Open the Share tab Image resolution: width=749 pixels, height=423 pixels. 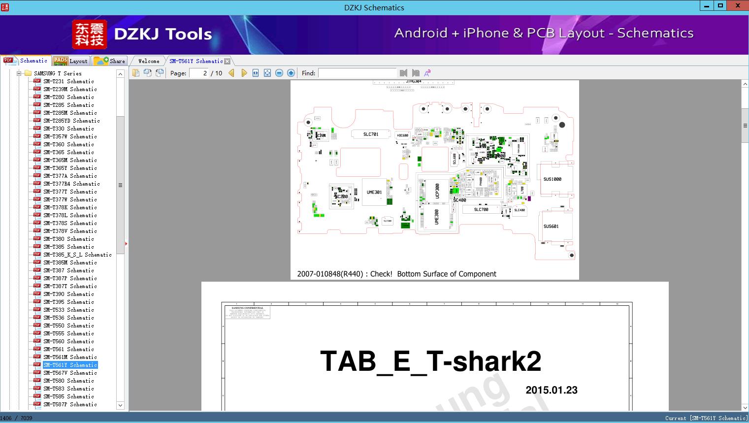point(110,61)
